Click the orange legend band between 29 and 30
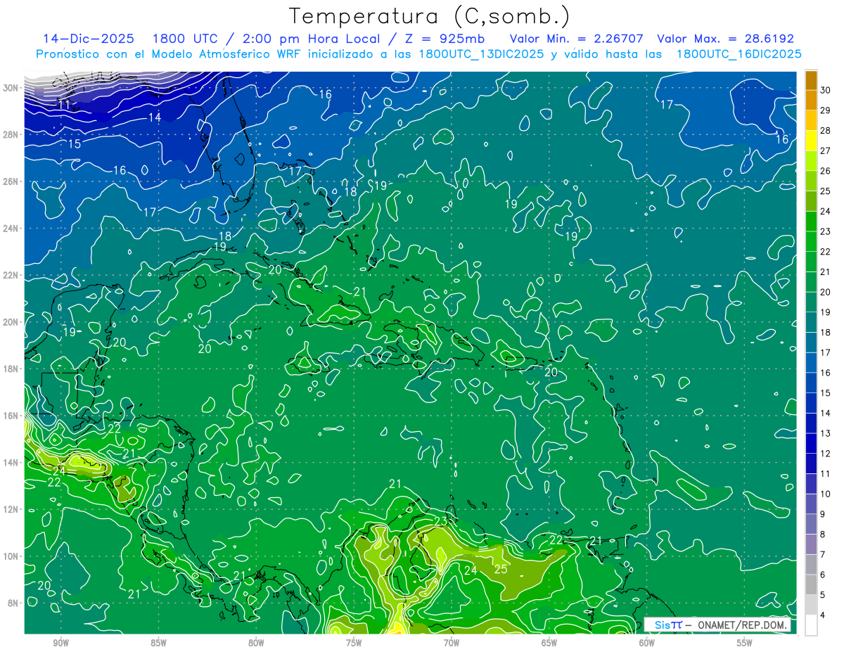 click(x=811, y=100)
